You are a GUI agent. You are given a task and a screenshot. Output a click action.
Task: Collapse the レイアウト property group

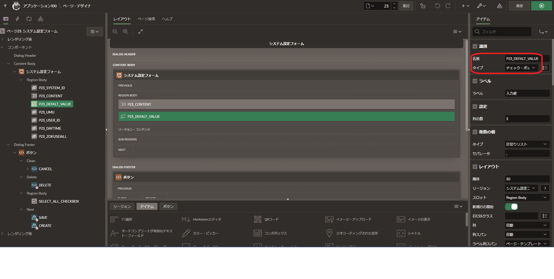coord(475,167)
